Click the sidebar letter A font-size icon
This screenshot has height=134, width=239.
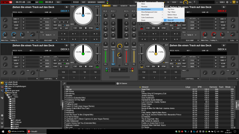(x=2, y=123)
